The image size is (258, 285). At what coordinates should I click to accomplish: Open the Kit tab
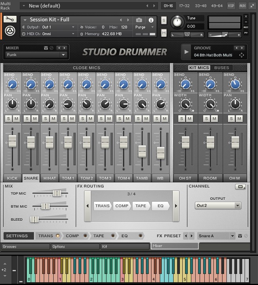click(125, 247)
